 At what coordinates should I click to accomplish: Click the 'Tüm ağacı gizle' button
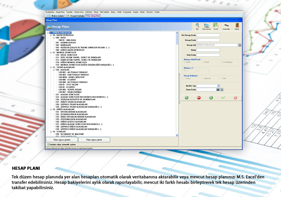coord(94,139)
